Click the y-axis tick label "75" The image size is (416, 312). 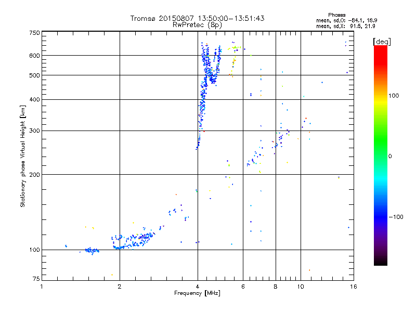(x=36, y=279)
